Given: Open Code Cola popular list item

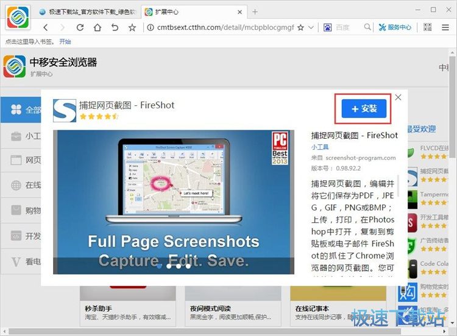Looking at the screenshot, I should click(428, 268).
